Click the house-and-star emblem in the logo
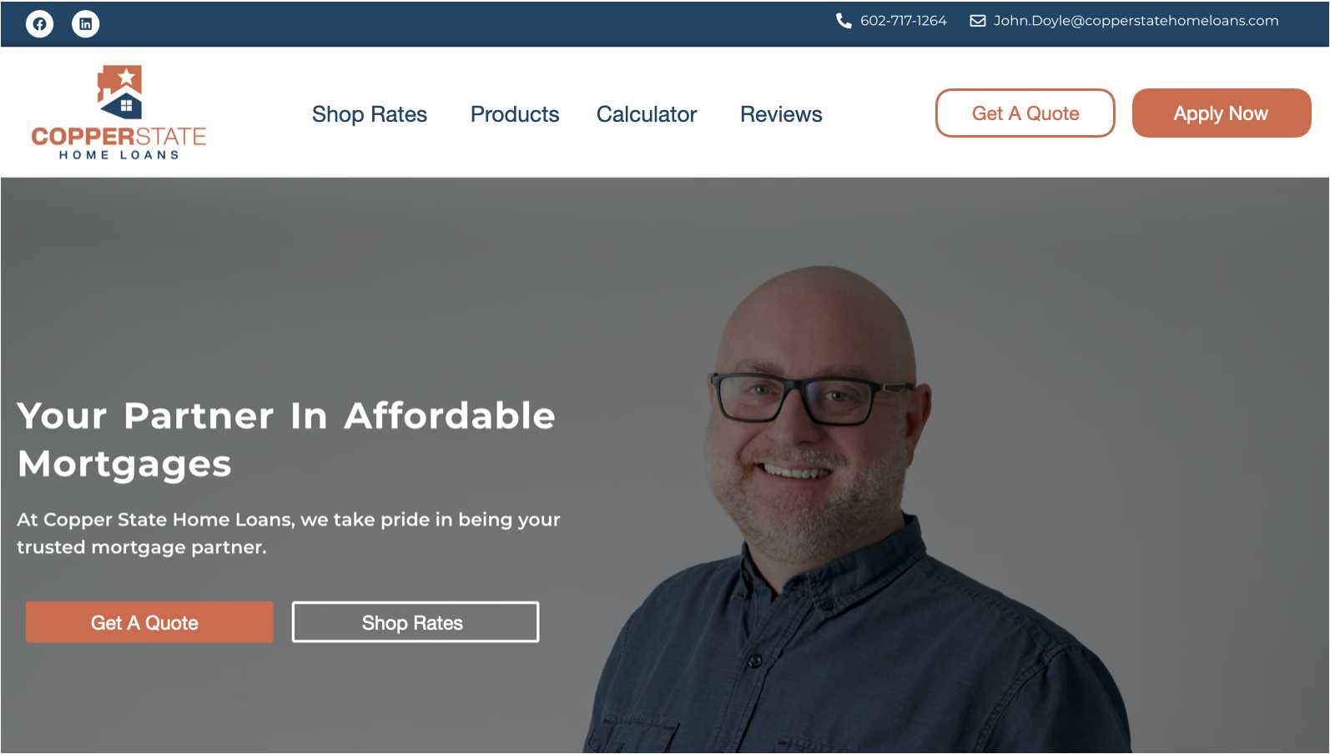The width and height of the screenshot is (1330, 754). click(x=119, y=92)
